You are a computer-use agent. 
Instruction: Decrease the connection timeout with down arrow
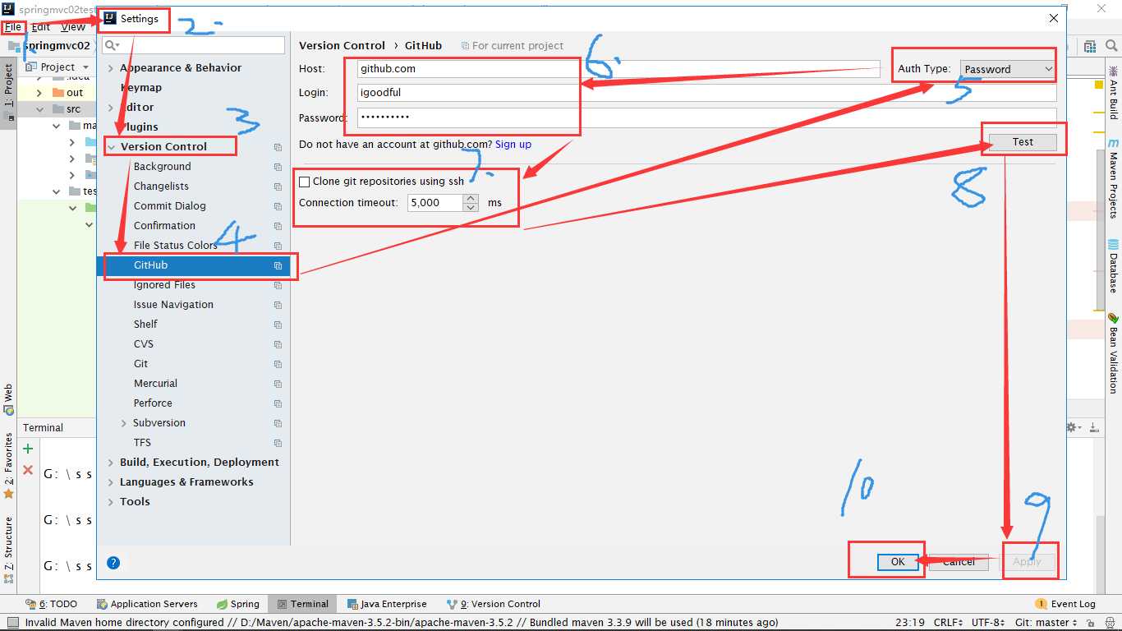click(471, 207)
